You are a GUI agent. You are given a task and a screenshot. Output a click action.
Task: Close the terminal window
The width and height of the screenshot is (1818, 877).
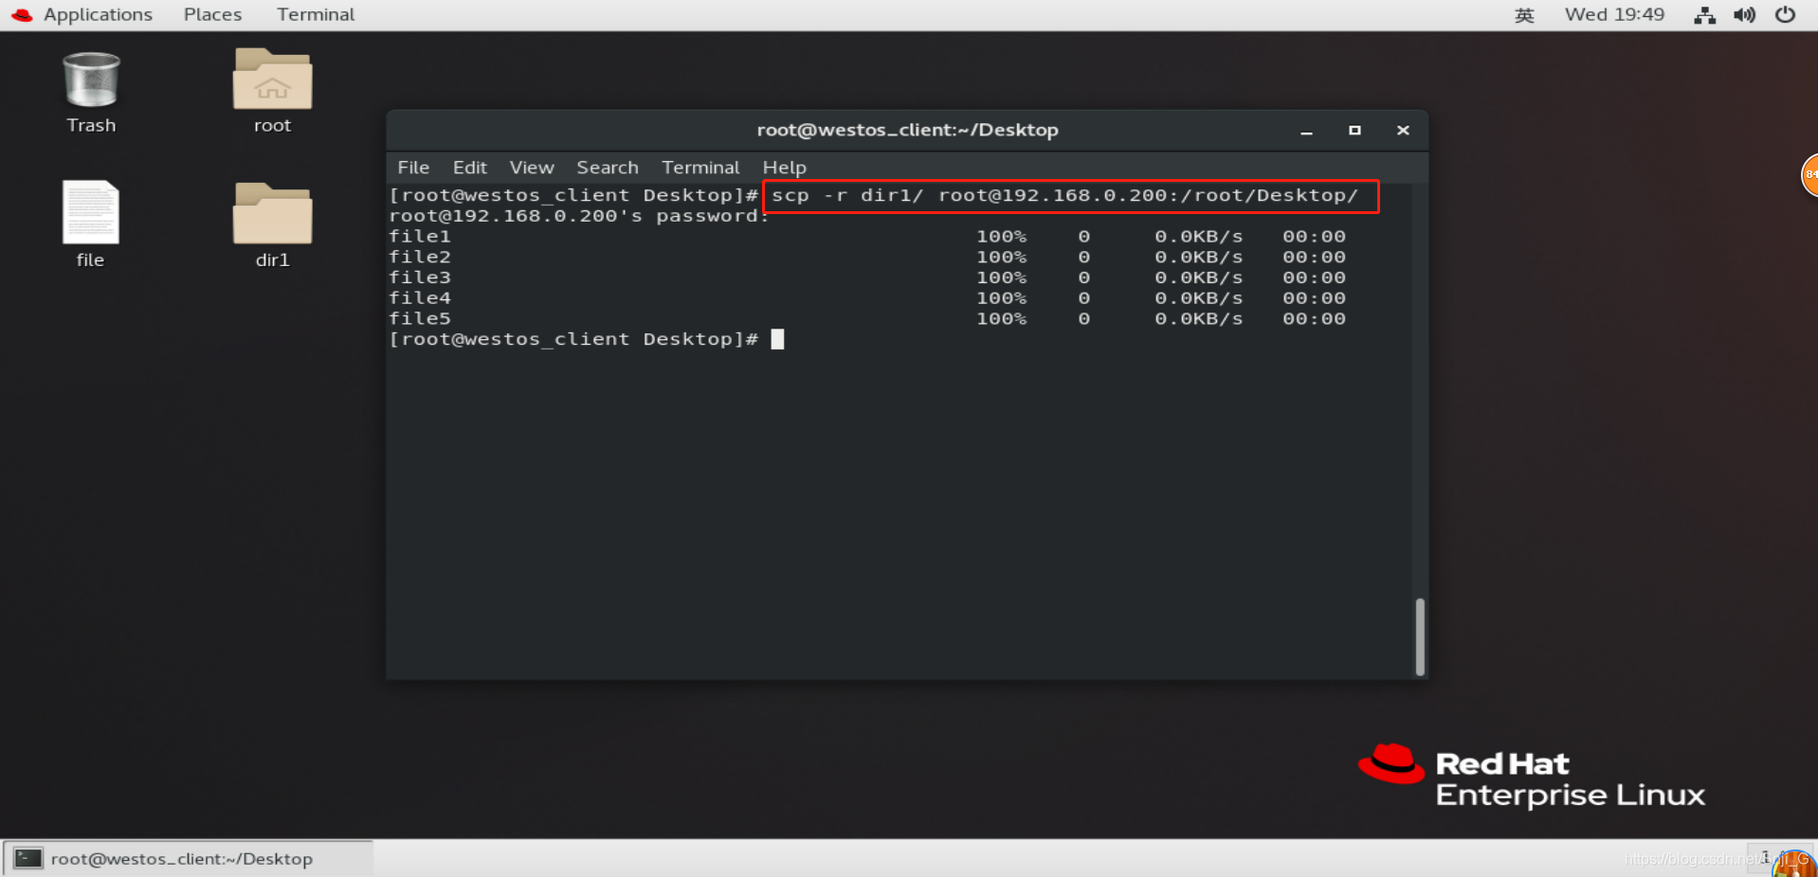tap(1403, 131)
